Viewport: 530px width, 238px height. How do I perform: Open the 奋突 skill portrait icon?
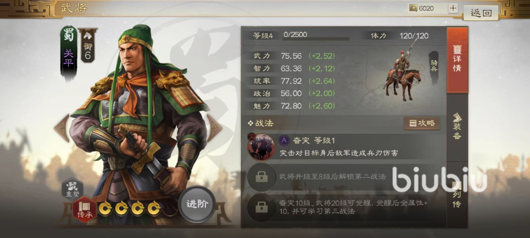(262, 147)
